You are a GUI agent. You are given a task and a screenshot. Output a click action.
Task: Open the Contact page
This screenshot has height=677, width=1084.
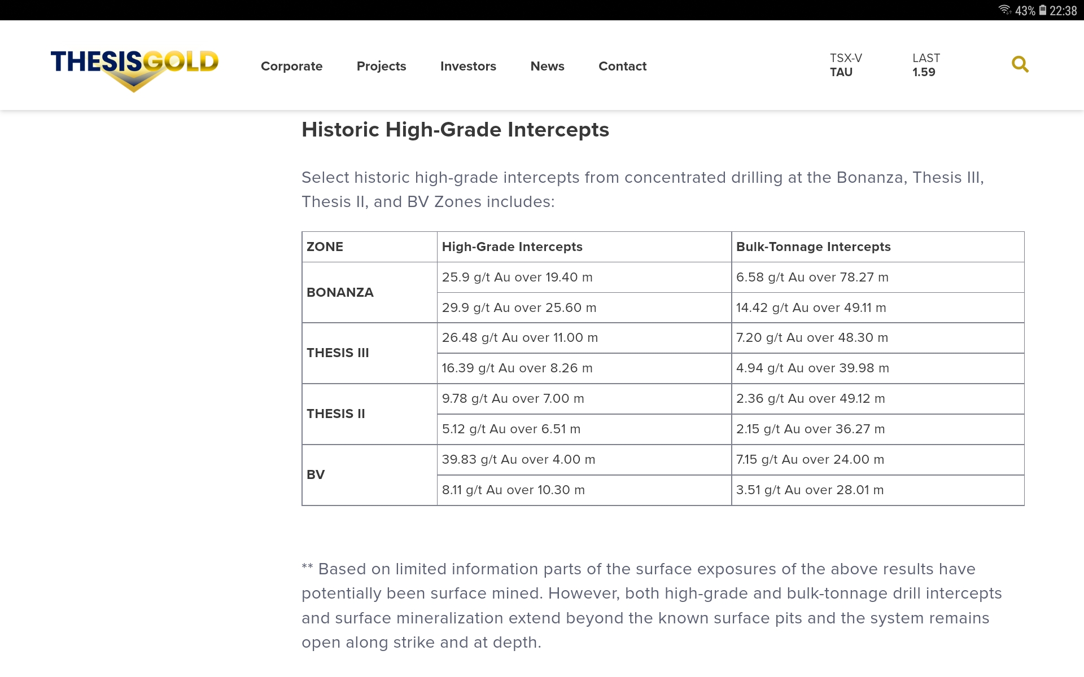click(622, 66)
